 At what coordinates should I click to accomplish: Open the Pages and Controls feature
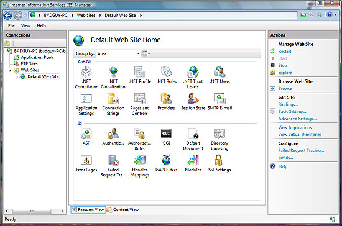140,104
